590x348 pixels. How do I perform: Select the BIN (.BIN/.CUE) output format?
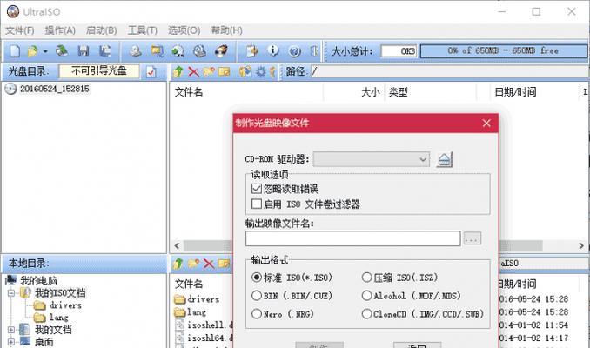click(257, 296)
